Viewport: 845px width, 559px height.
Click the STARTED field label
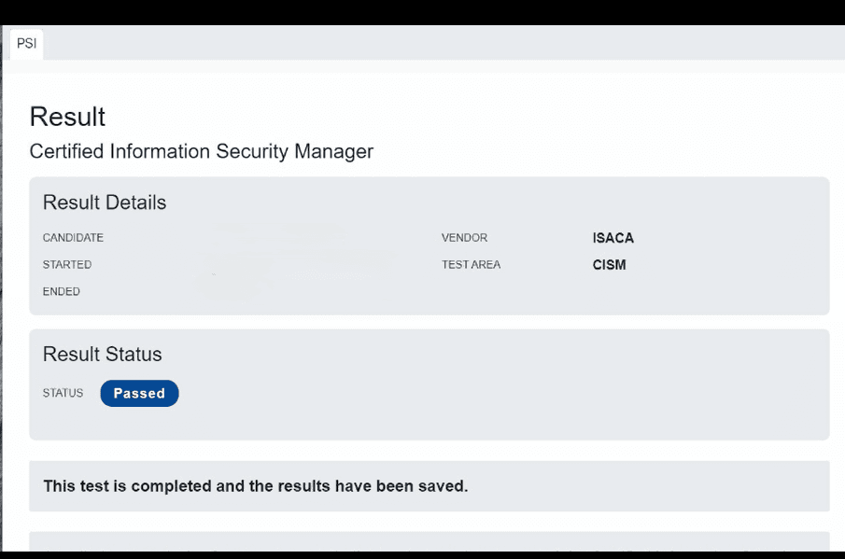pyautogui.click(x=67, y=265)
